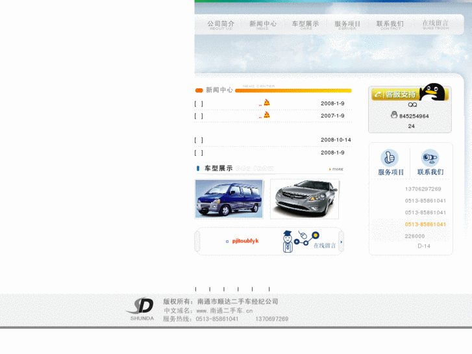Open the blue minivan thumbnail
Image resolution: width=472 pixels, height=354 pixels.
pos(229,199)
